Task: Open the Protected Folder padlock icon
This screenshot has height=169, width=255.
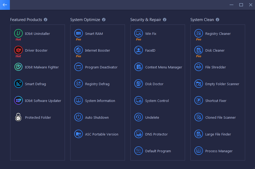Action: click(x=18, y=117)
